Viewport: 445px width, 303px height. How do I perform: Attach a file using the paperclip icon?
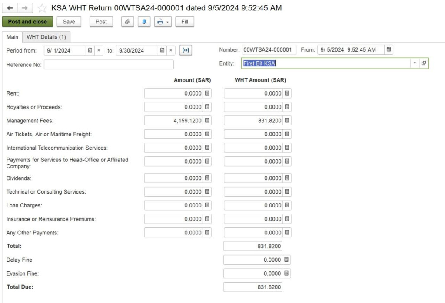[x=127, y=22]
